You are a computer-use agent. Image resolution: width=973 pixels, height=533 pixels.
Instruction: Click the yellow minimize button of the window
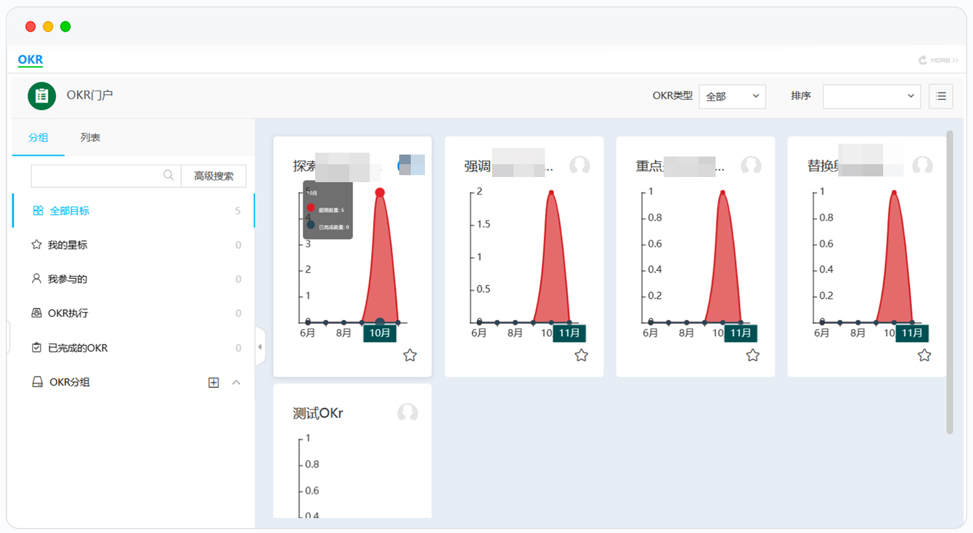point(47,26)
